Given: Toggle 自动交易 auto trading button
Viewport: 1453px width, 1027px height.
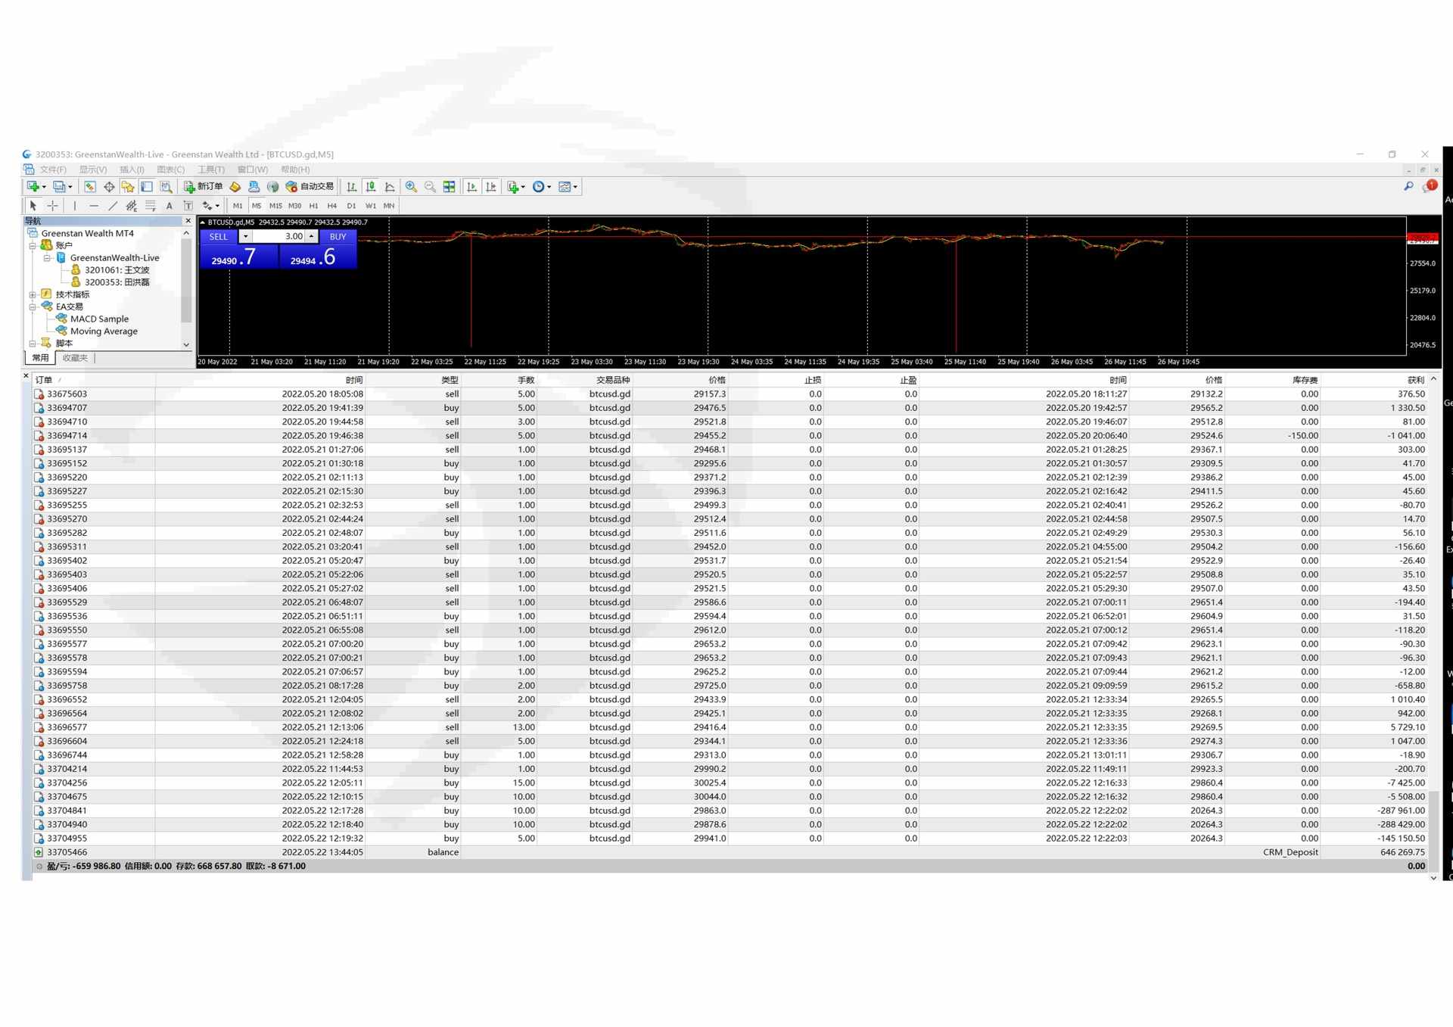Looking at the screenshot, I should point(310,187).
